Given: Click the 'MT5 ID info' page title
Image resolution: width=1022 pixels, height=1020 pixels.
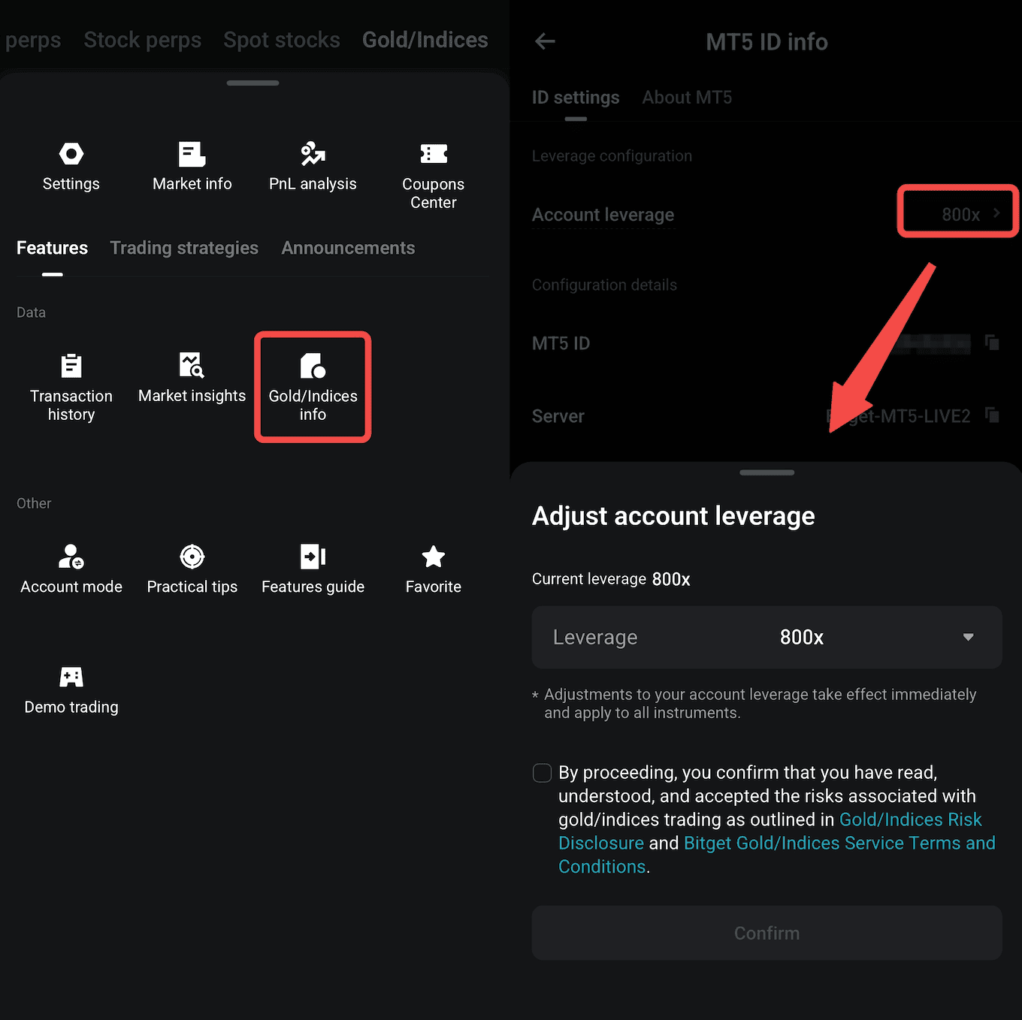Looking at the screenshot, I should 766,42.
